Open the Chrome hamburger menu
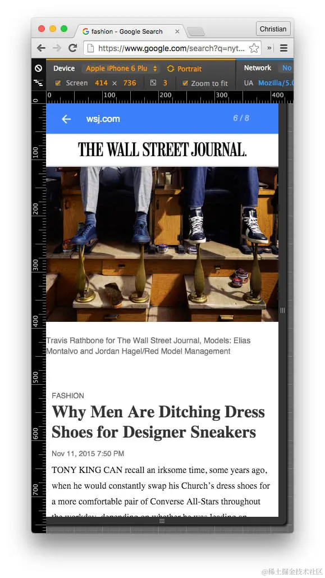This screenshot has height=578, width=325. [x=283, y=48]
